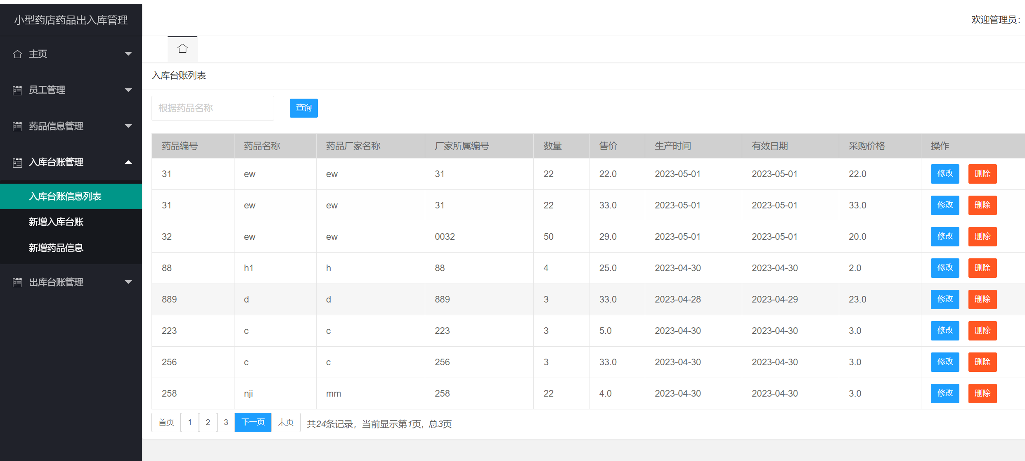Expand the 员工管理 section
This screenshot has width=1025, height=461.
(x=128, y=90)
